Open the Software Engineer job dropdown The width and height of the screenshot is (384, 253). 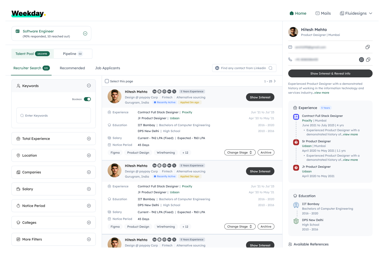point(85,33)
